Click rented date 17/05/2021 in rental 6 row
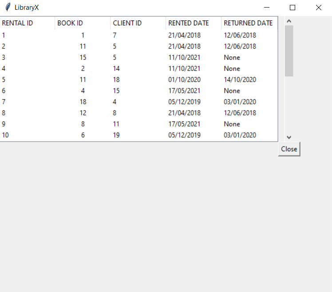332x292 pixels. 184,91
